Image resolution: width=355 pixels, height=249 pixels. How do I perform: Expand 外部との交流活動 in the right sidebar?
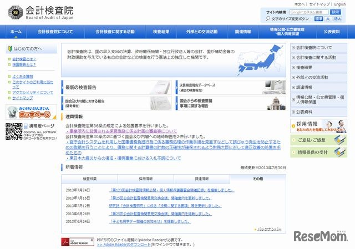(318, 78)
